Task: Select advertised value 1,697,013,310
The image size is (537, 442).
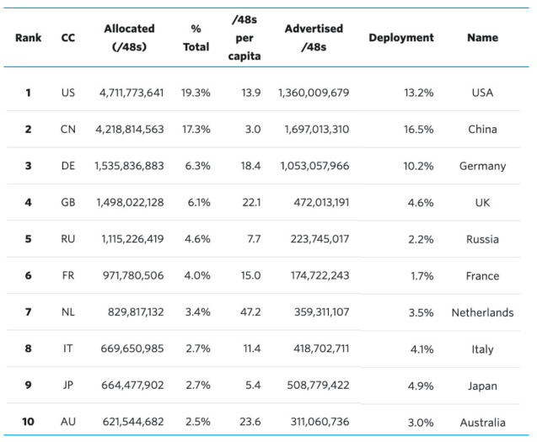Action: (317, 130)
